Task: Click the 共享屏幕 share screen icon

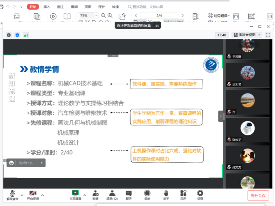Action: pyautogui.click(x=75, y=194)
